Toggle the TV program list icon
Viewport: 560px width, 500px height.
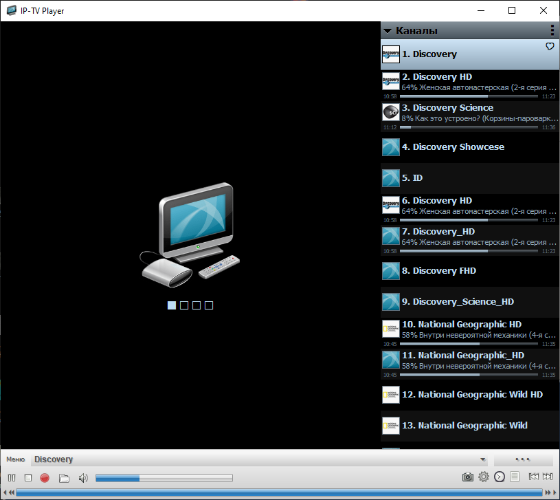click(x=515, y=477)
